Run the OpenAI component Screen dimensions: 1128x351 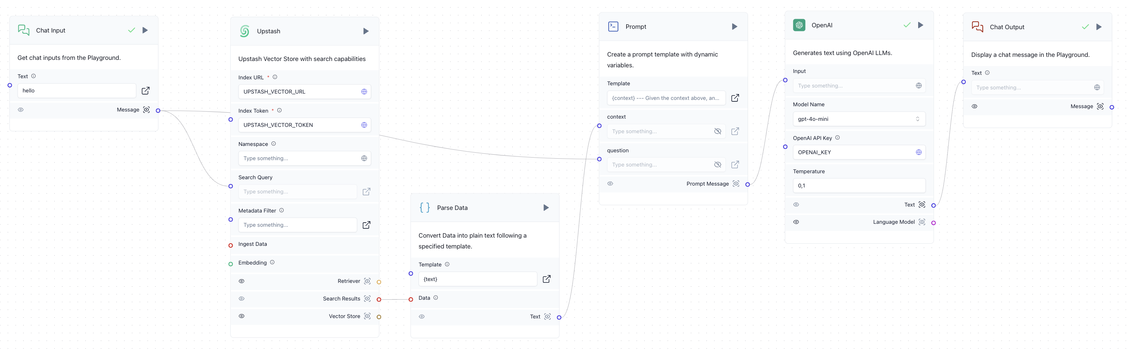(x=920, y=25)
